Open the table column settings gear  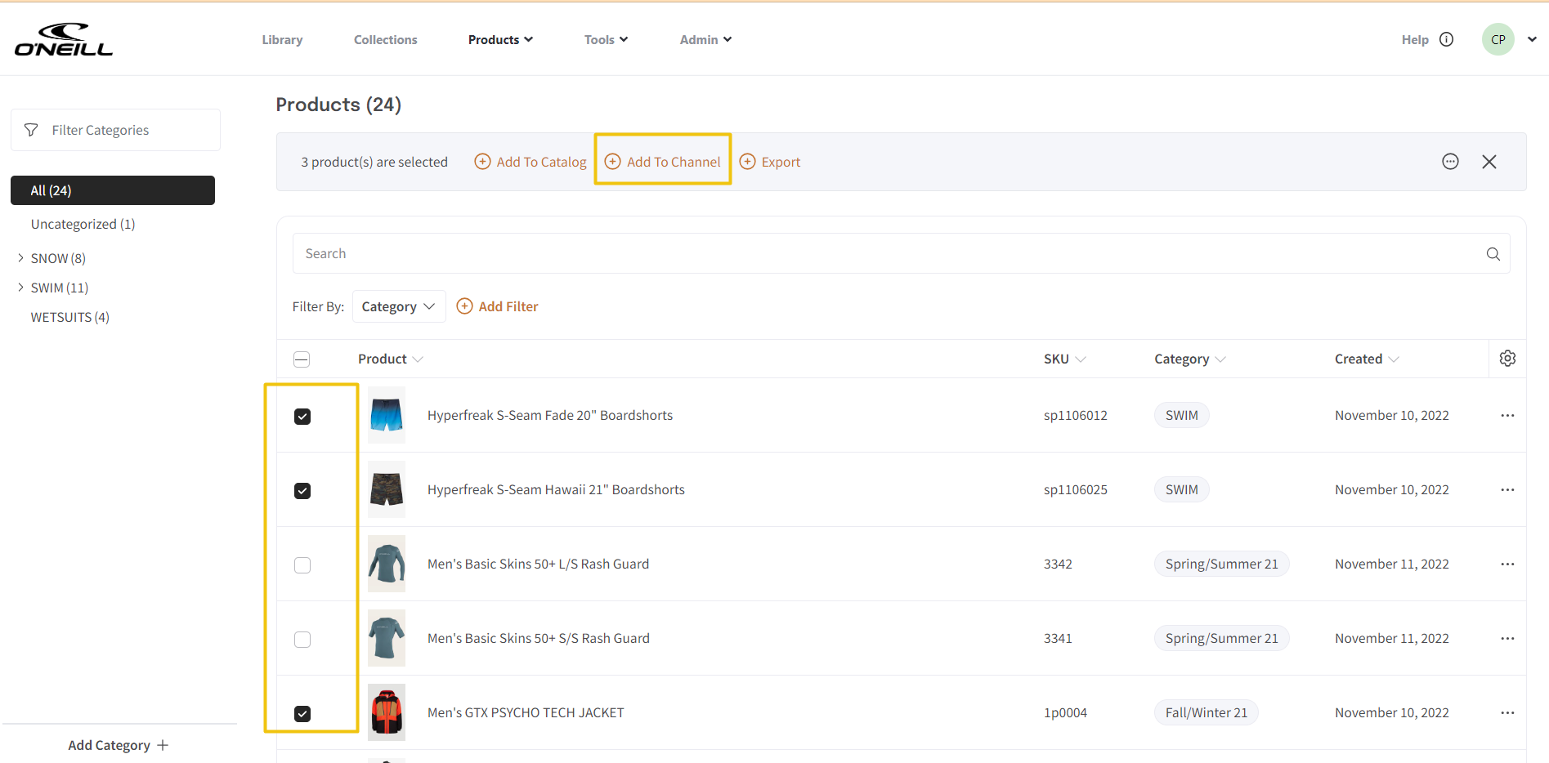[1507, 359]
